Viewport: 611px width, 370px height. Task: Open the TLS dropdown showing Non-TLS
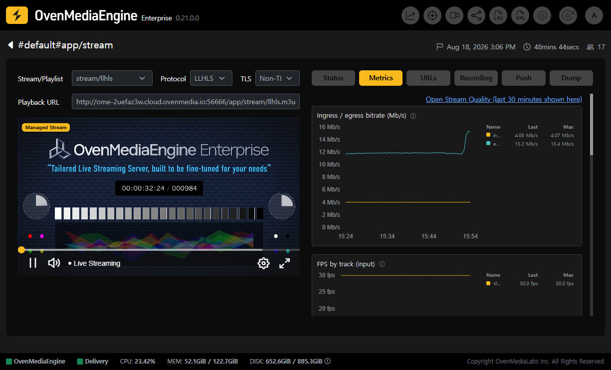(277, 78)
